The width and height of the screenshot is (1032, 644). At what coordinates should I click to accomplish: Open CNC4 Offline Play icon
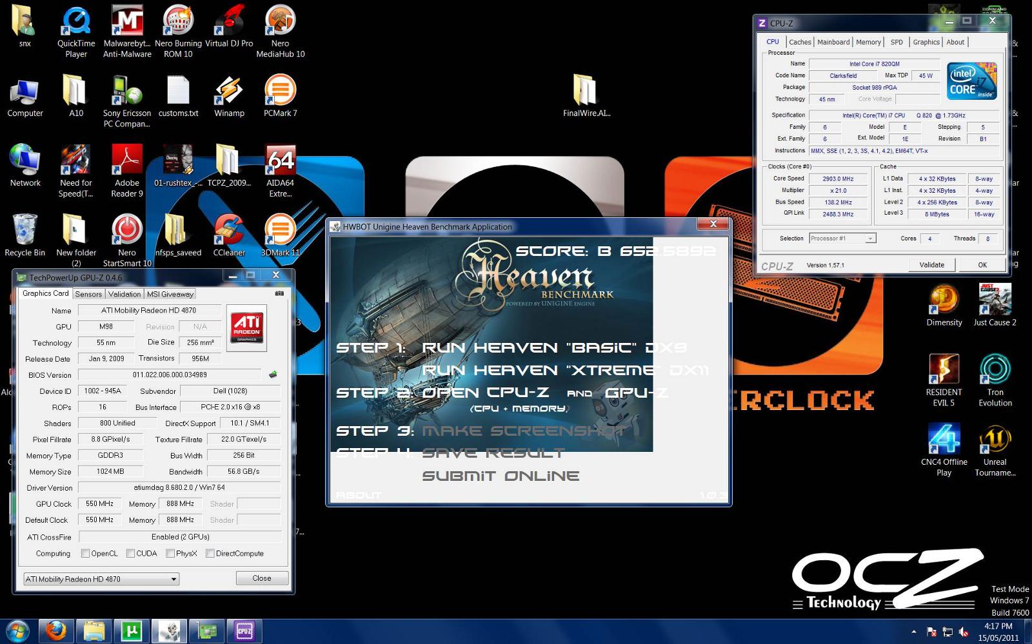coord(944,449)
